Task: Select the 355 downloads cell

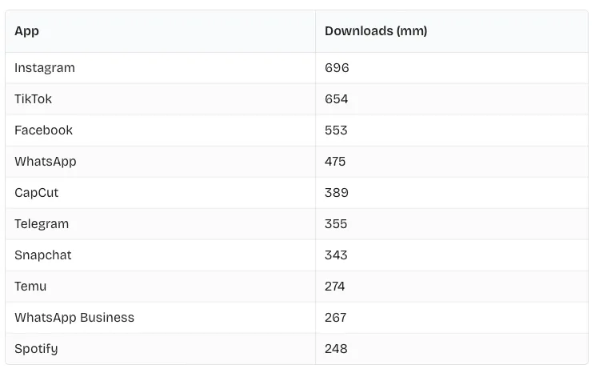Action: [336, 224]
